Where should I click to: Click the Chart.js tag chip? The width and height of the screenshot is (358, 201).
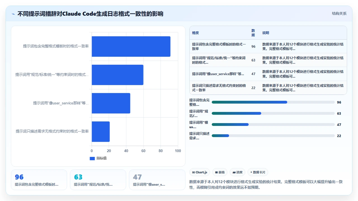[x=199, y=172]
